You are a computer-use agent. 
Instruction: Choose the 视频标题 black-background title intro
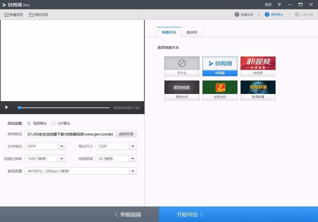(182, 90)
